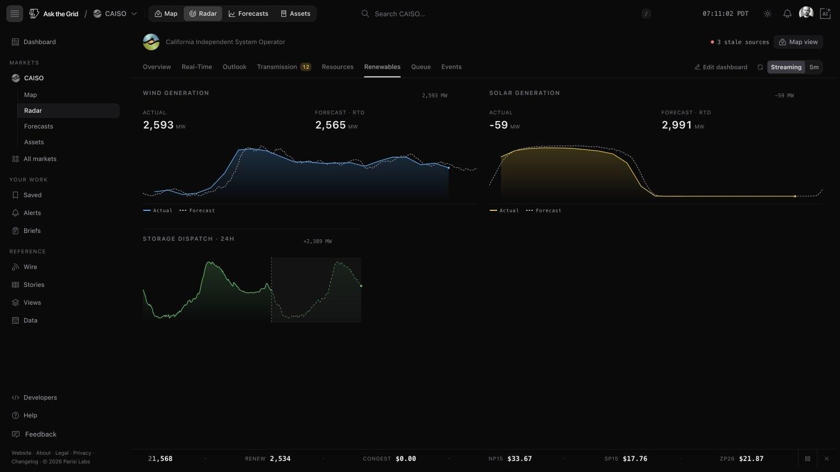Switch to the Outlook tab
Viewport: 840px width, 472px height.
[x=234, y=67]
